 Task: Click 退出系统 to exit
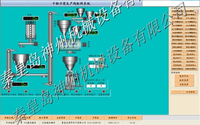coord(132,118)
